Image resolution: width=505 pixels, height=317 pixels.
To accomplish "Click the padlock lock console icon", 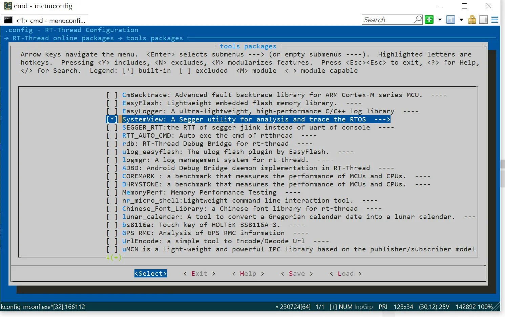I will coord(472,20).
